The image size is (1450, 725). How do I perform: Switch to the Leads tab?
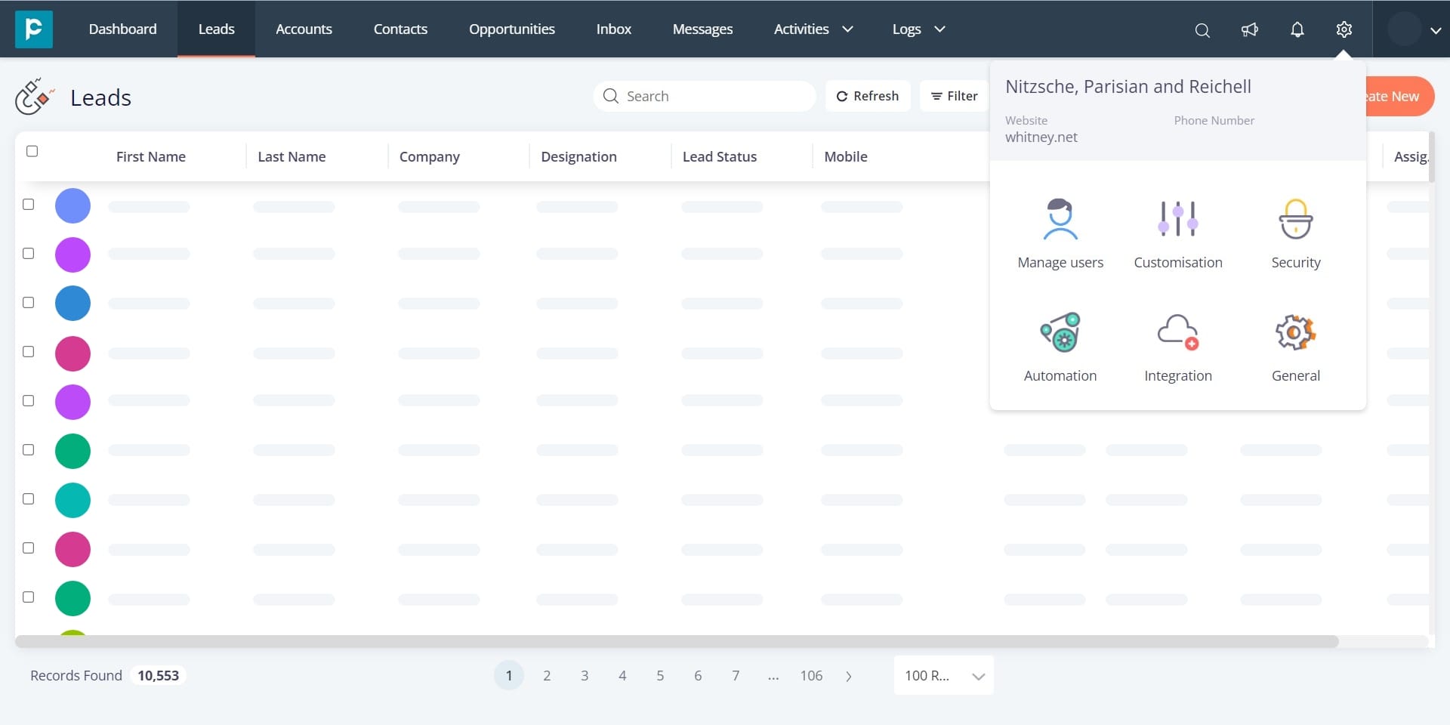coord(216,29)
